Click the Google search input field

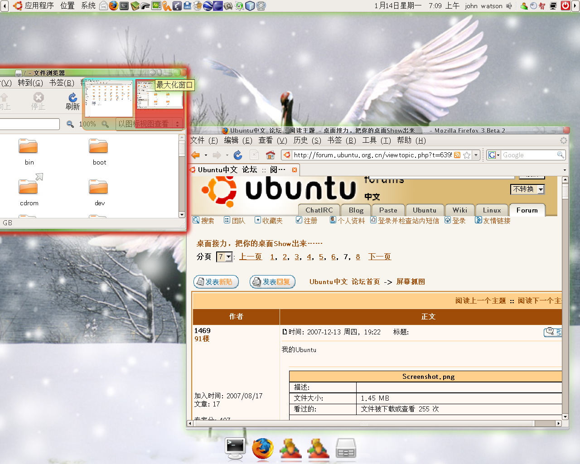(529, 155)
